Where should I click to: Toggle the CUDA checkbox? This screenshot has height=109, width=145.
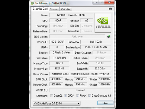[x=66, y=95]
